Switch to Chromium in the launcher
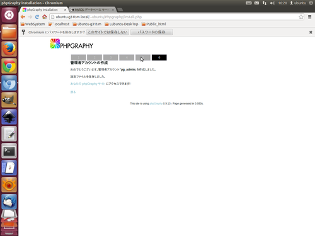The width and height of the screenshot is (315, 236). [x=9, y=83]
